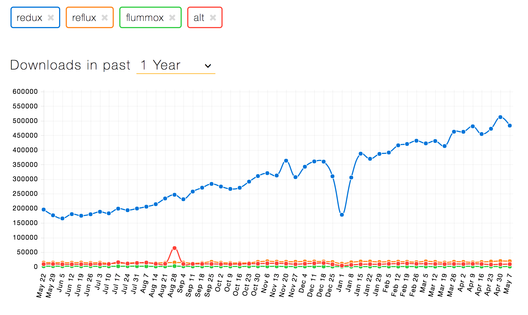Select the reflux tag label
Viewport: 528px width, 315px height.
click(84, 18)
